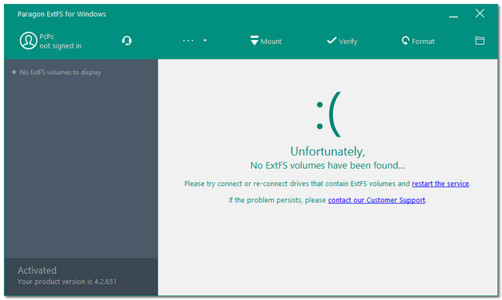Image resolution: width=502 pixels, height=300 pixels.
Task: Select 'No ExtFS volumes to display' item
Action: pyautogui.click(x=60, y=72)
